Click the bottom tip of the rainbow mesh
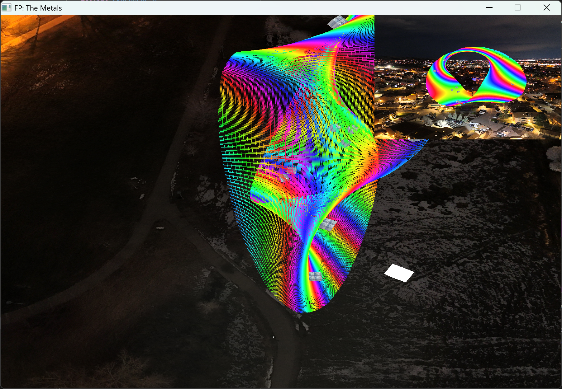The height and width of the screenshot is (389, 562). click(x=304, y=311)
